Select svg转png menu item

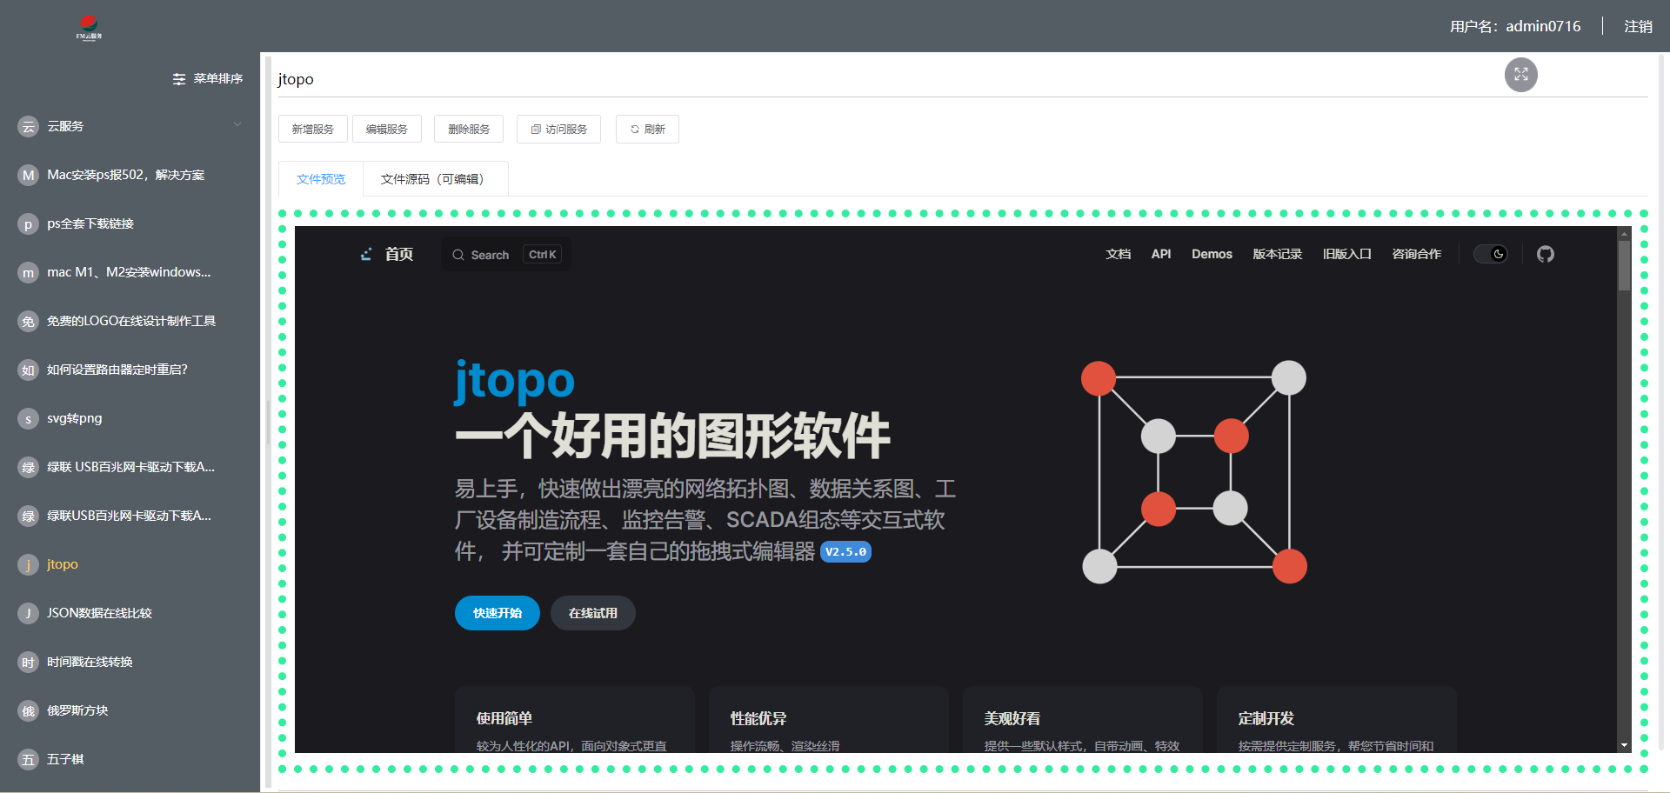[x=130, y=418]
